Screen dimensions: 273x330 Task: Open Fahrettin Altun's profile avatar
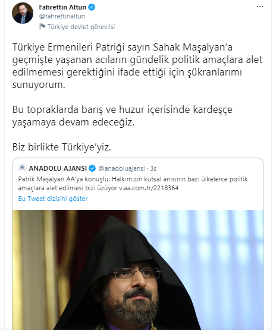[23, 13]
